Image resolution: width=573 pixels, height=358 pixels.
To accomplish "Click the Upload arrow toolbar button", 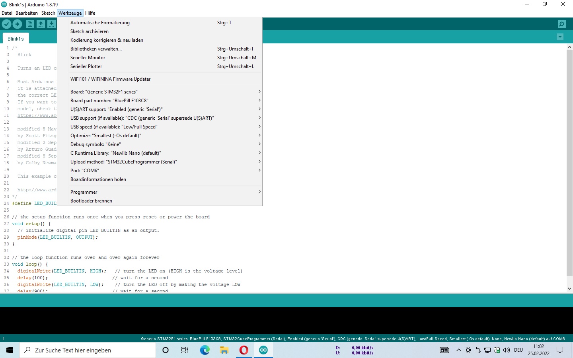I will 18,24.
